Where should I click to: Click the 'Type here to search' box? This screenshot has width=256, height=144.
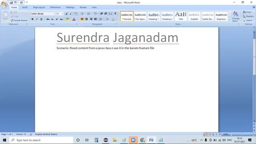41,140
